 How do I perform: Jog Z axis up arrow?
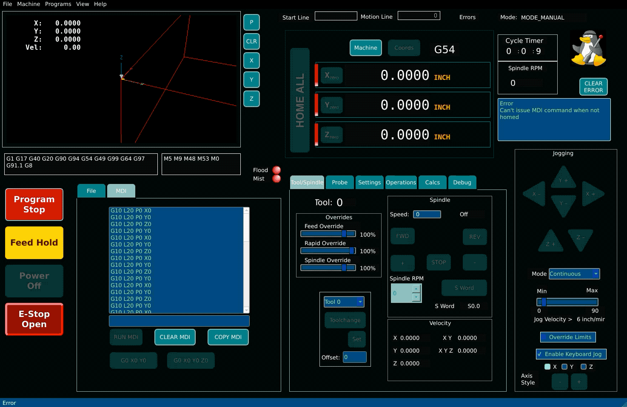click(x=550, y=242)
